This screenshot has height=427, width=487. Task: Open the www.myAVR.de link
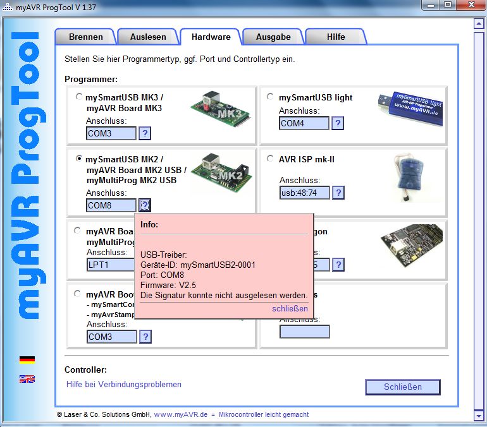pyautogui.click(x=181, y=414)
